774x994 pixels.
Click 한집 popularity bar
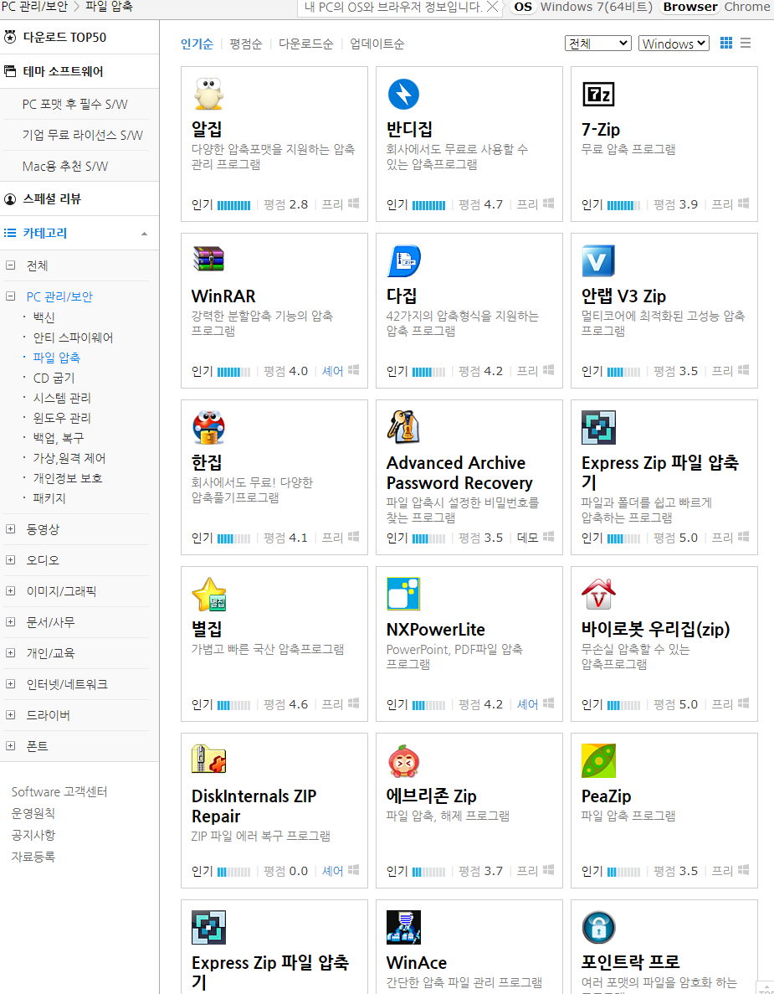pos(233,538)
